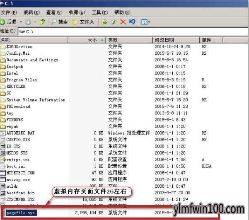249x220 pixels.
Task: Expand the Forward button history arrow
Action: pyautogui.click(x=34, y=22)
